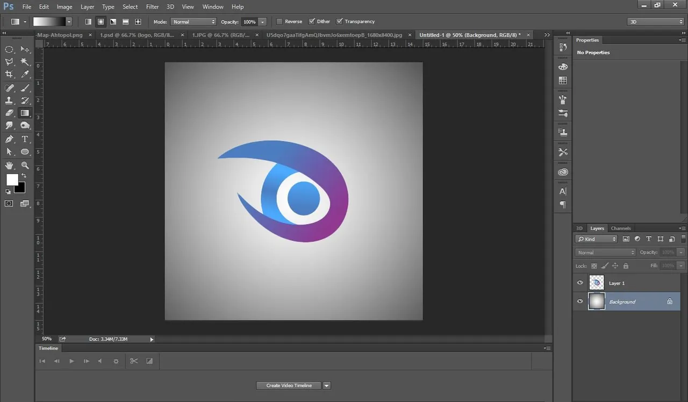688x402 pixels.
Task: Choose Radial Gradient style
Action: pyautogui.click(x=101, y=21)
